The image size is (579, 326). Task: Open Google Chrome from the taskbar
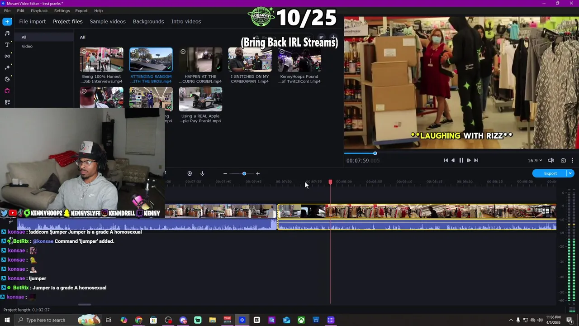click(x=138, y=320)
